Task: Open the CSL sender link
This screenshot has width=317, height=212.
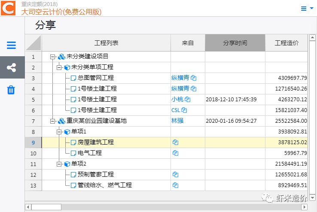Action: tap(176, 110)
